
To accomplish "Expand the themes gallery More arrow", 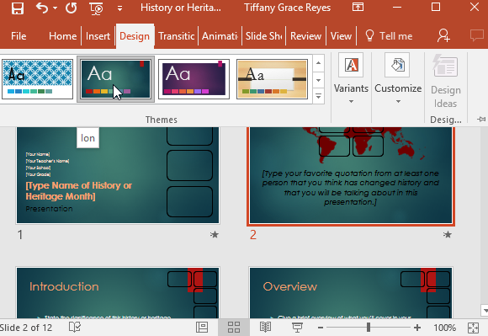I will (x=318, y=96).
